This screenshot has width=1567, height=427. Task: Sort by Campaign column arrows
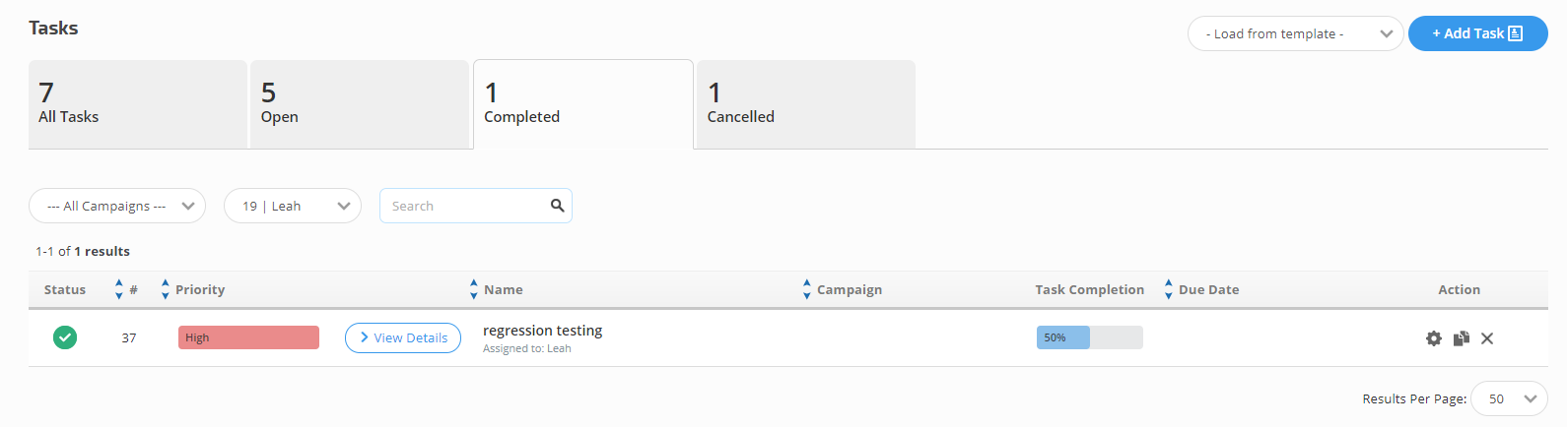[807, 289]
